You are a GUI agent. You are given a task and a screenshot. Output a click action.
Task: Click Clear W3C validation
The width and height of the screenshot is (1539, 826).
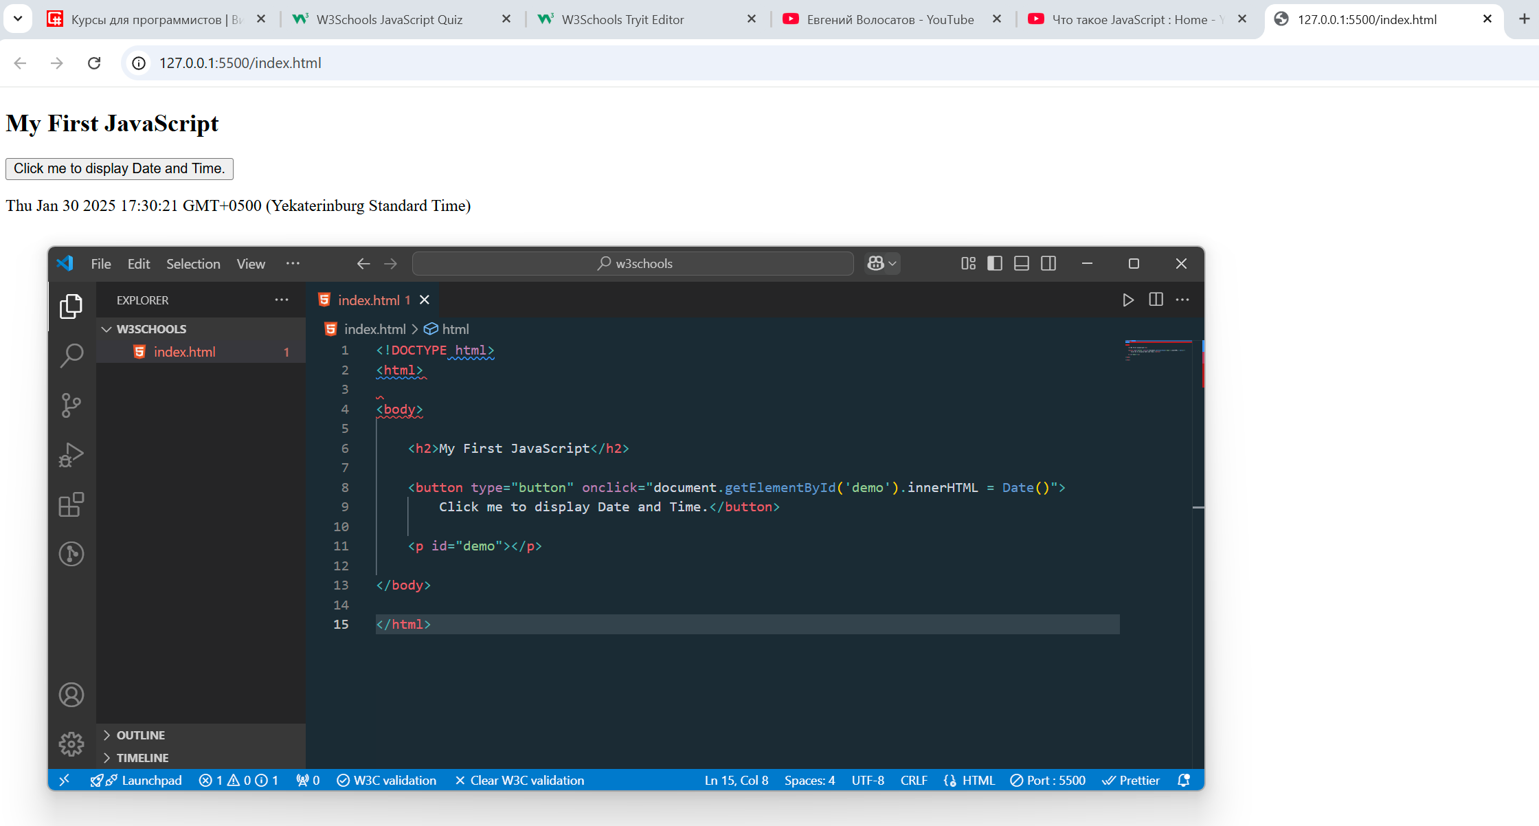(x=519, y=780)
